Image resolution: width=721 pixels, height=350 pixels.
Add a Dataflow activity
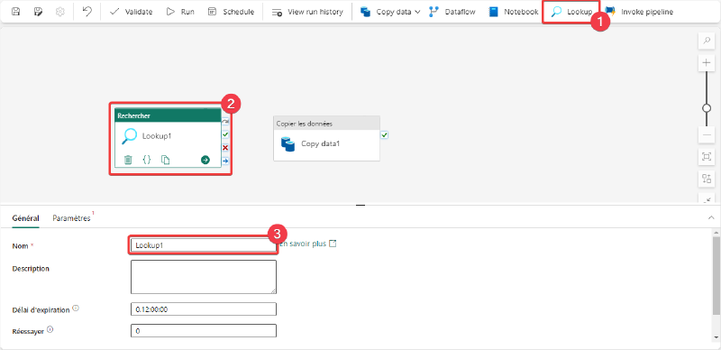coord(452,12)
